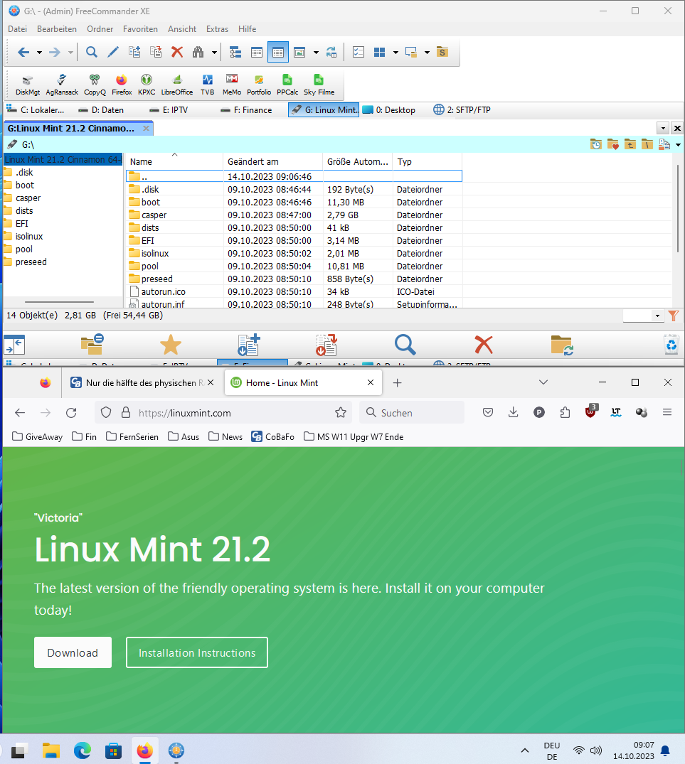Open the CoBaFo bookmark

pyautogui.click(x=273, y=436)
